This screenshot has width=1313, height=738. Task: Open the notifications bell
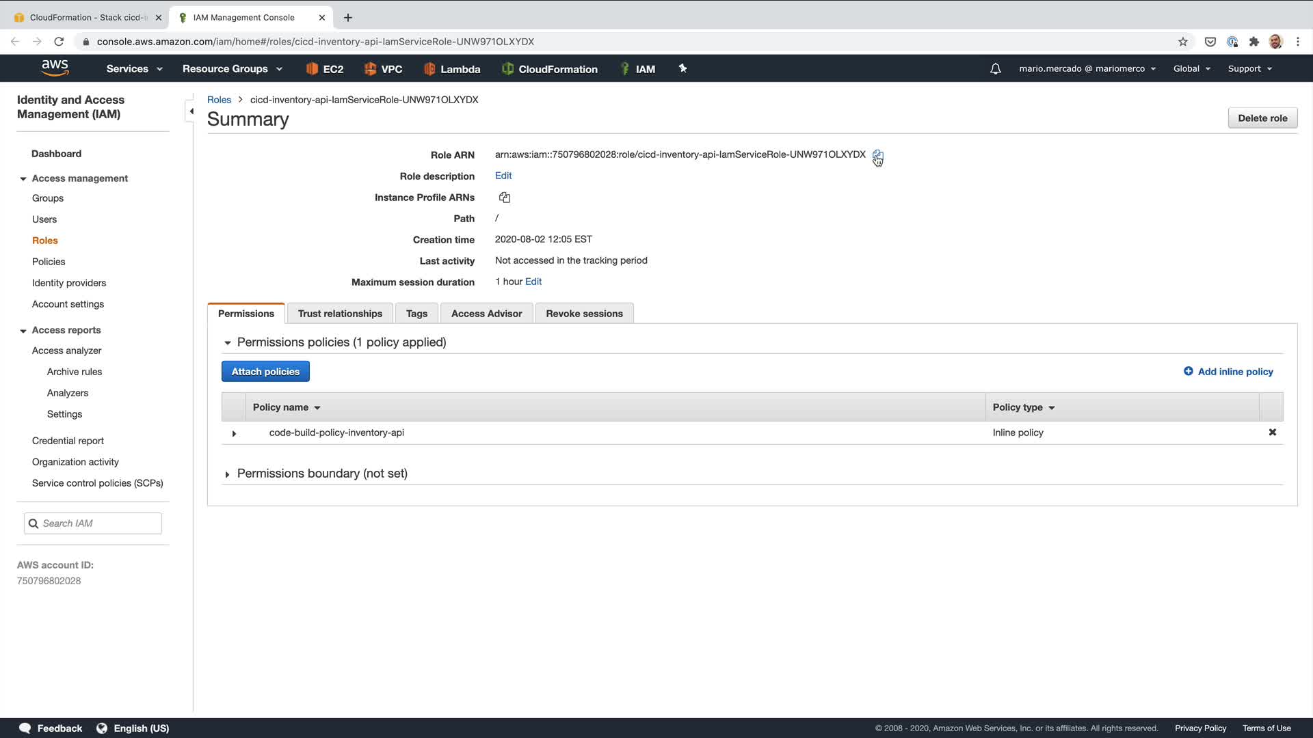996,69
